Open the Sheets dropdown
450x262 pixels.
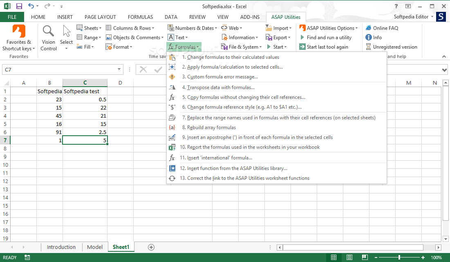point(89,28)
